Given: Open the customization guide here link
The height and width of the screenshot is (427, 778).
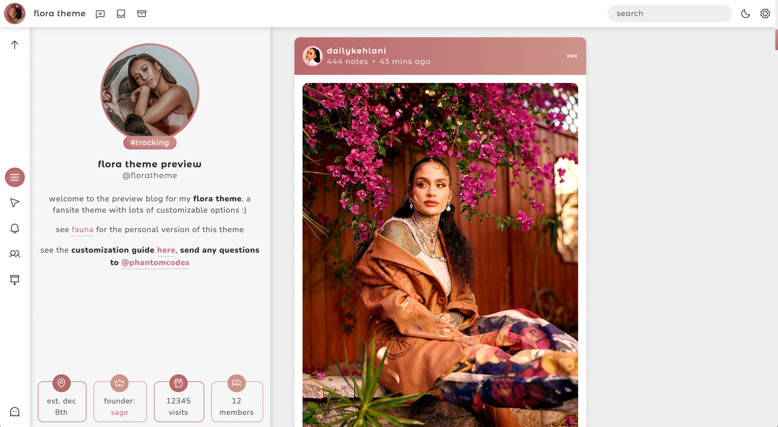Looking at the screenshot, I should coord(166,250).
